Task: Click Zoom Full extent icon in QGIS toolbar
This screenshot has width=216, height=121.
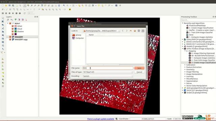Action: pyautogui.click(x=42, y=5)
